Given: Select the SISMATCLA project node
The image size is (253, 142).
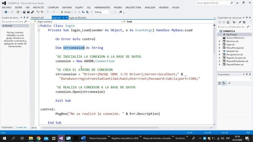Looking at the screenshot, I should [229, 31].
